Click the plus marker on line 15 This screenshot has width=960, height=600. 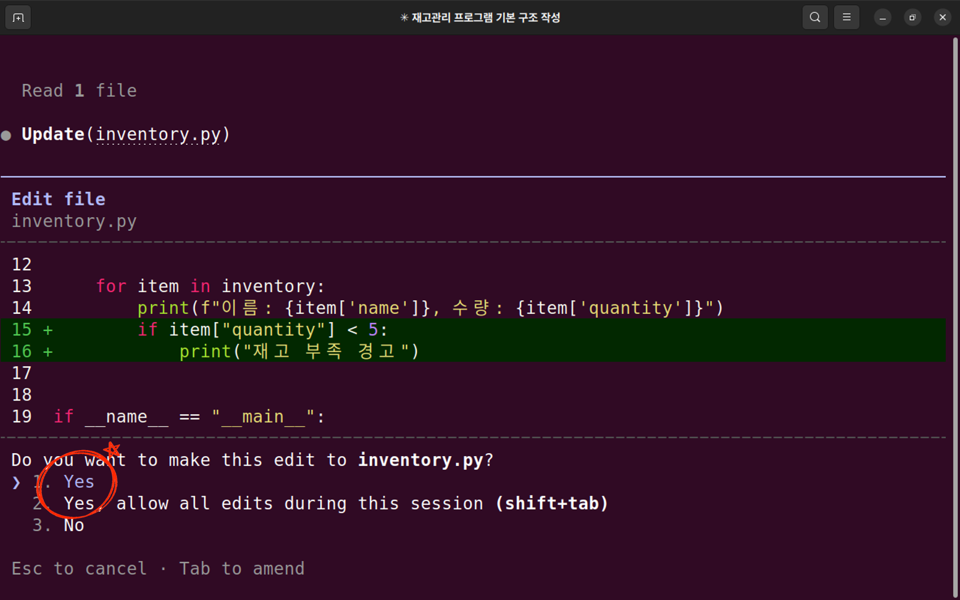[48, 330]
